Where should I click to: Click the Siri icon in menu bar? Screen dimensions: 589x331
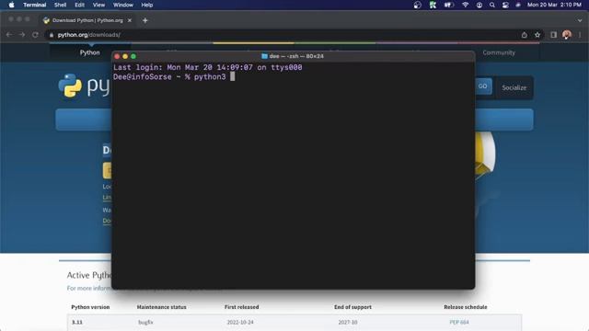coord(518,5)
